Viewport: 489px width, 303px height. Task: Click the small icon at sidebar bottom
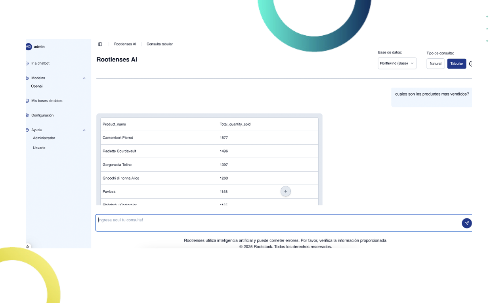tap(28, 246)
